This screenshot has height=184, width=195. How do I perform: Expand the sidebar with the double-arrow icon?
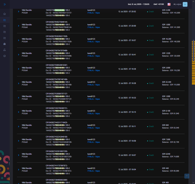click(4, 4)
